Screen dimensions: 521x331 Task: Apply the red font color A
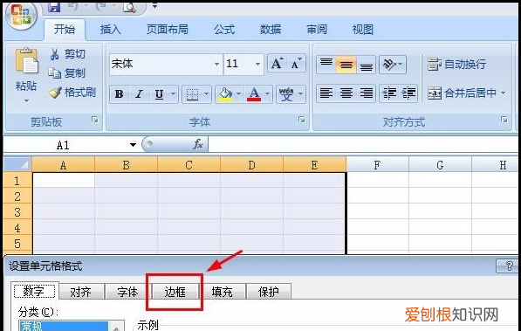(x=254, y=94)
